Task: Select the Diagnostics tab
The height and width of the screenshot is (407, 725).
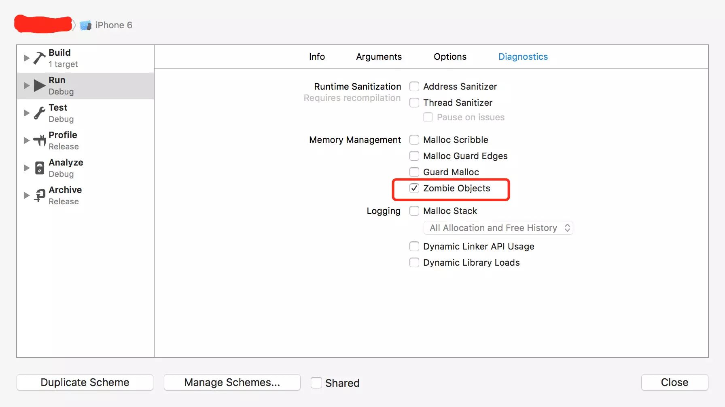Action: pyautogui.click(x=523, y=57)
